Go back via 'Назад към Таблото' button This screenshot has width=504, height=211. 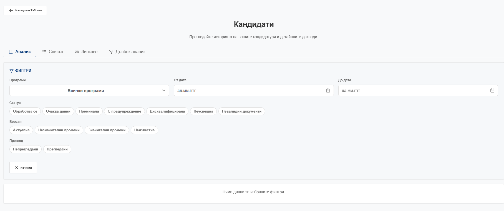click(x=25, y=11)
